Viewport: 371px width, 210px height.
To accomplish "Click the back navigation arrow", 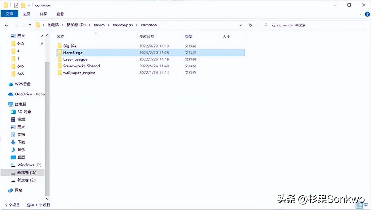I will pyautogui.click(x=7, y=25).
